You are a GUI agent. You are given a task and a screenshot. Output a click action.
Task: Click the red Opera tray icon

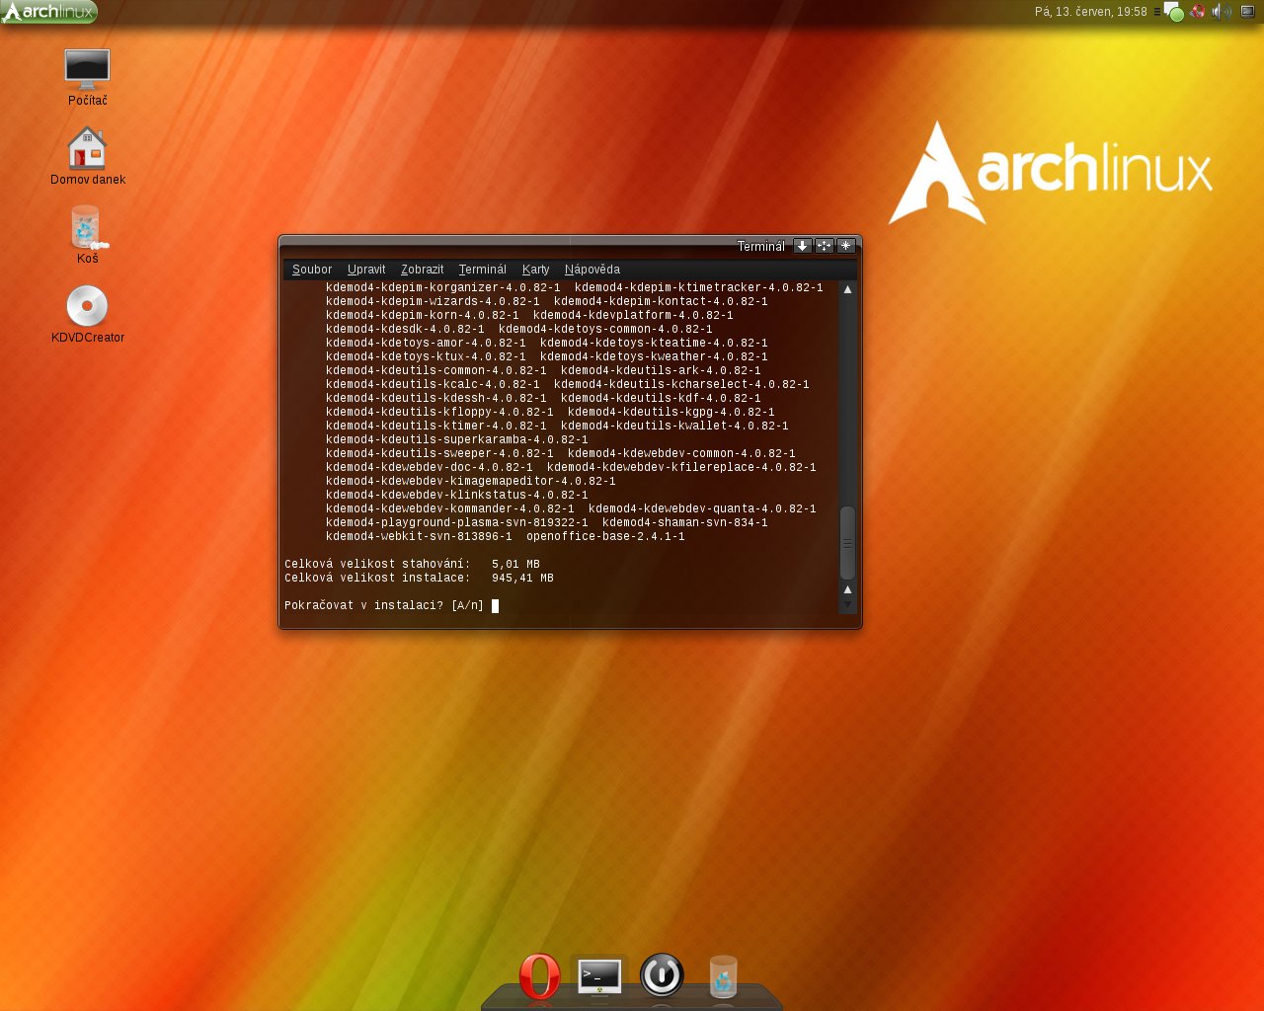point(1198,12)
